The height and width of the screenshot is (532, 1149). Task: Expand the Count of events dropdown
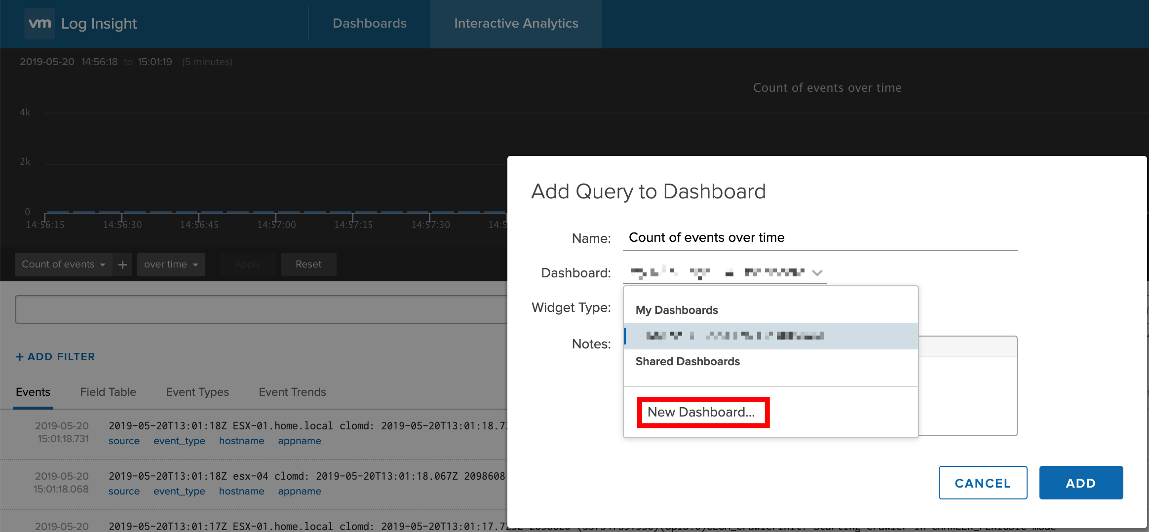[63, 265]
